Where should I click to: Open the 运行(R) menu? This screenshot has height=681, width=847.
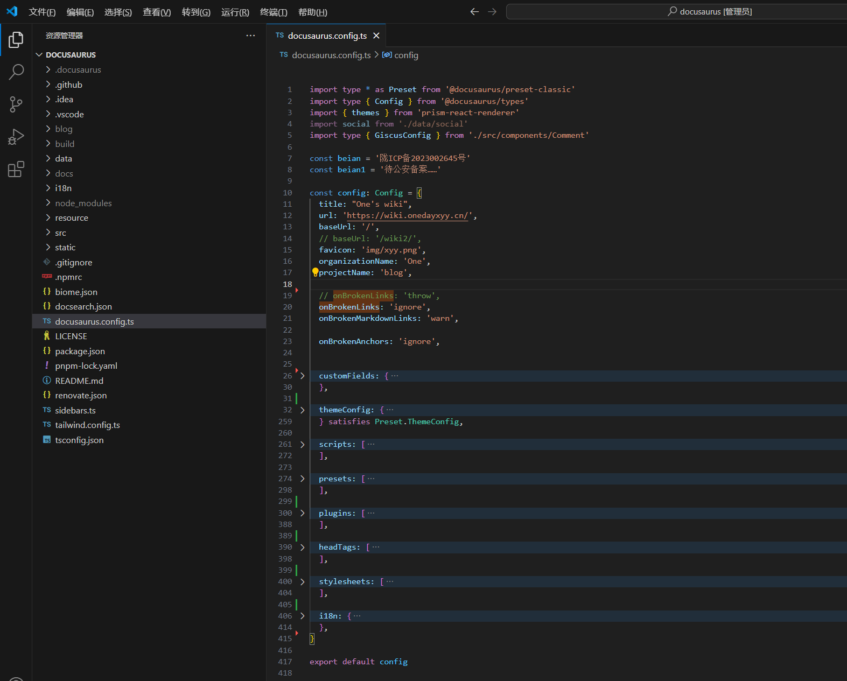(x=235, y=12)
